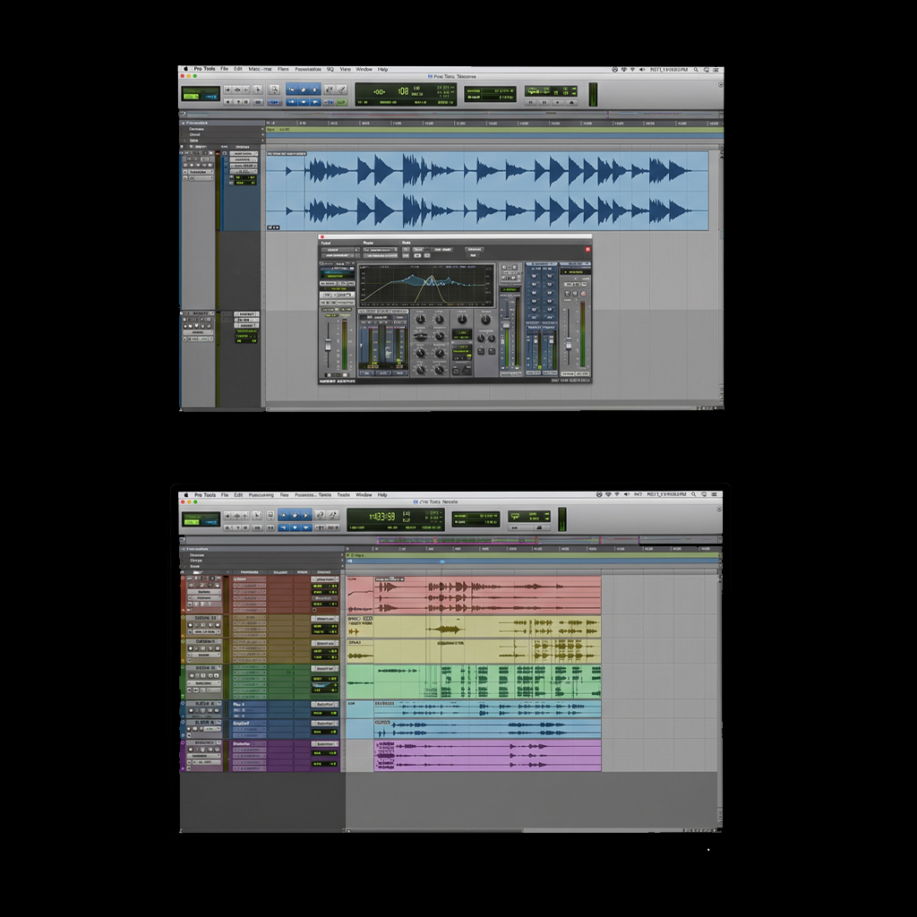Click the main counter display in upper window
The height and width of the screenshot is (917, 917).
(406, 93)
